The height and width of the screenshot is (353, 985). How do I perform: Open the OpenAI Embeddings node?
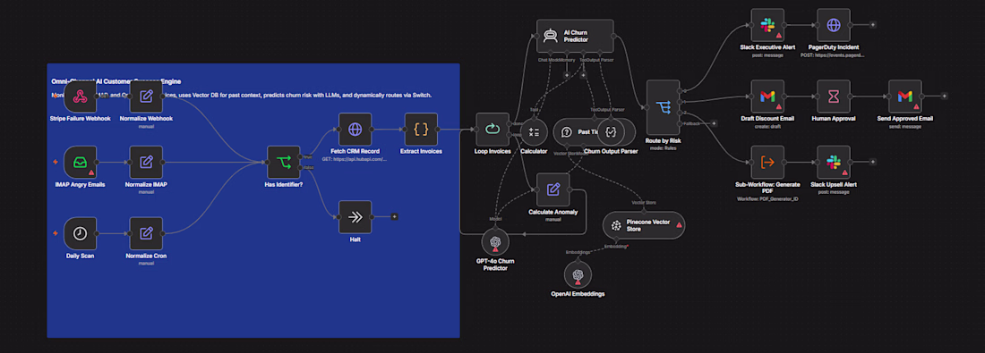(x=578, y=274)
